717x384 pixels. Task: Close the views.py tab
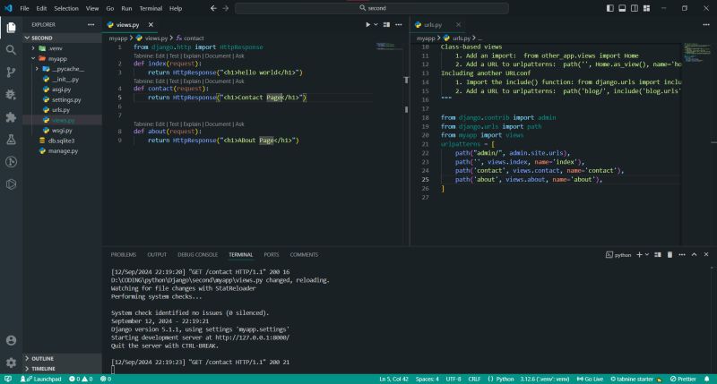[x=151, y=25]
